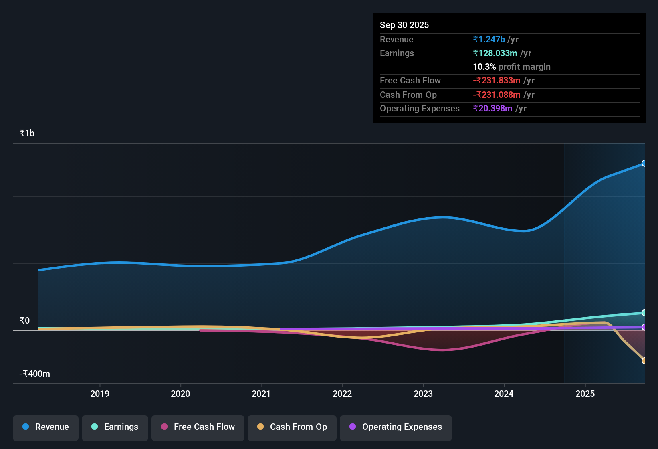The width and height of the screenshot is (658, 449).
Task: Click the blue Revenue dot icon
Action: pos(25,427)
